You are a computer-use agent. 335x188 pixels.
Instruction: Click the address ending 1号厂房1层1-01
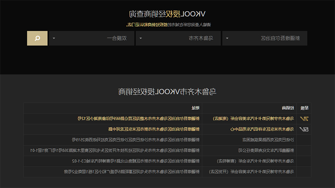tap(115, 150)
